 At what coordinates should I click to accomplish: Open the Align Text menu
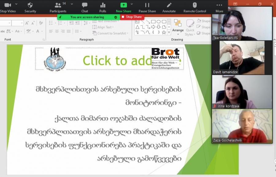(x=103, y=27)
